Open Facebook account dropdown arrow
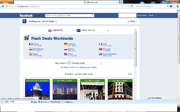This screenshot has width=180, height=112. click(x=156, y=16)
